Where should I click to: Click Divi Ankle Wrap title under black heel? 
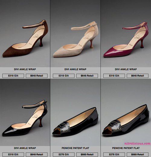point(25,148)
